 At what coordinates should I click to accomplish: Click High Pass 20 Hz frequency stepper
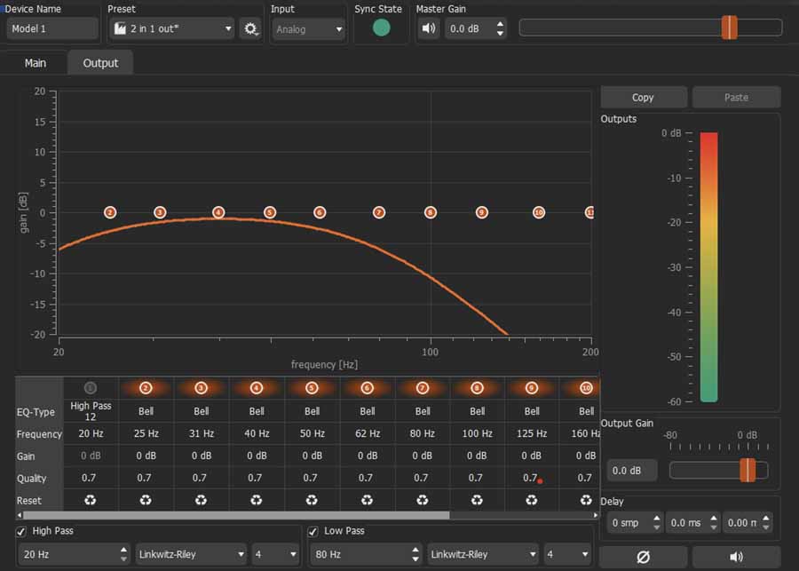pos(123,554)
